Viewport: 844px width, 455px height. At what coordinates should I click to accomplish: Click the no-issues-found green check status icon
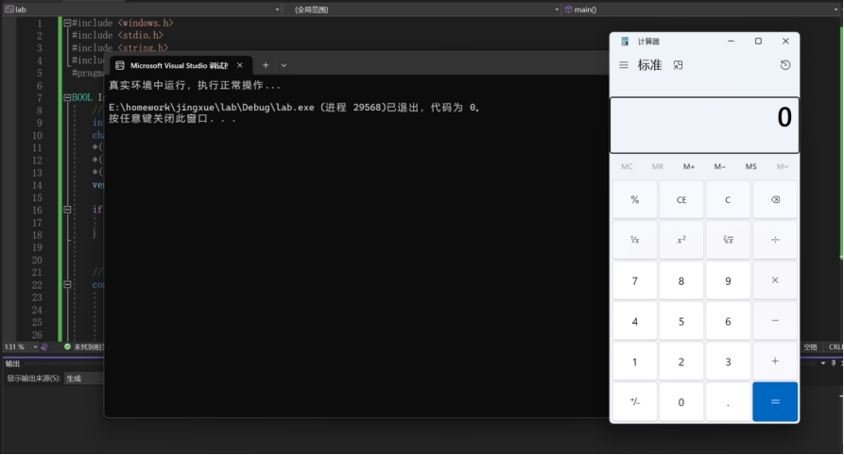click(67, 346)
